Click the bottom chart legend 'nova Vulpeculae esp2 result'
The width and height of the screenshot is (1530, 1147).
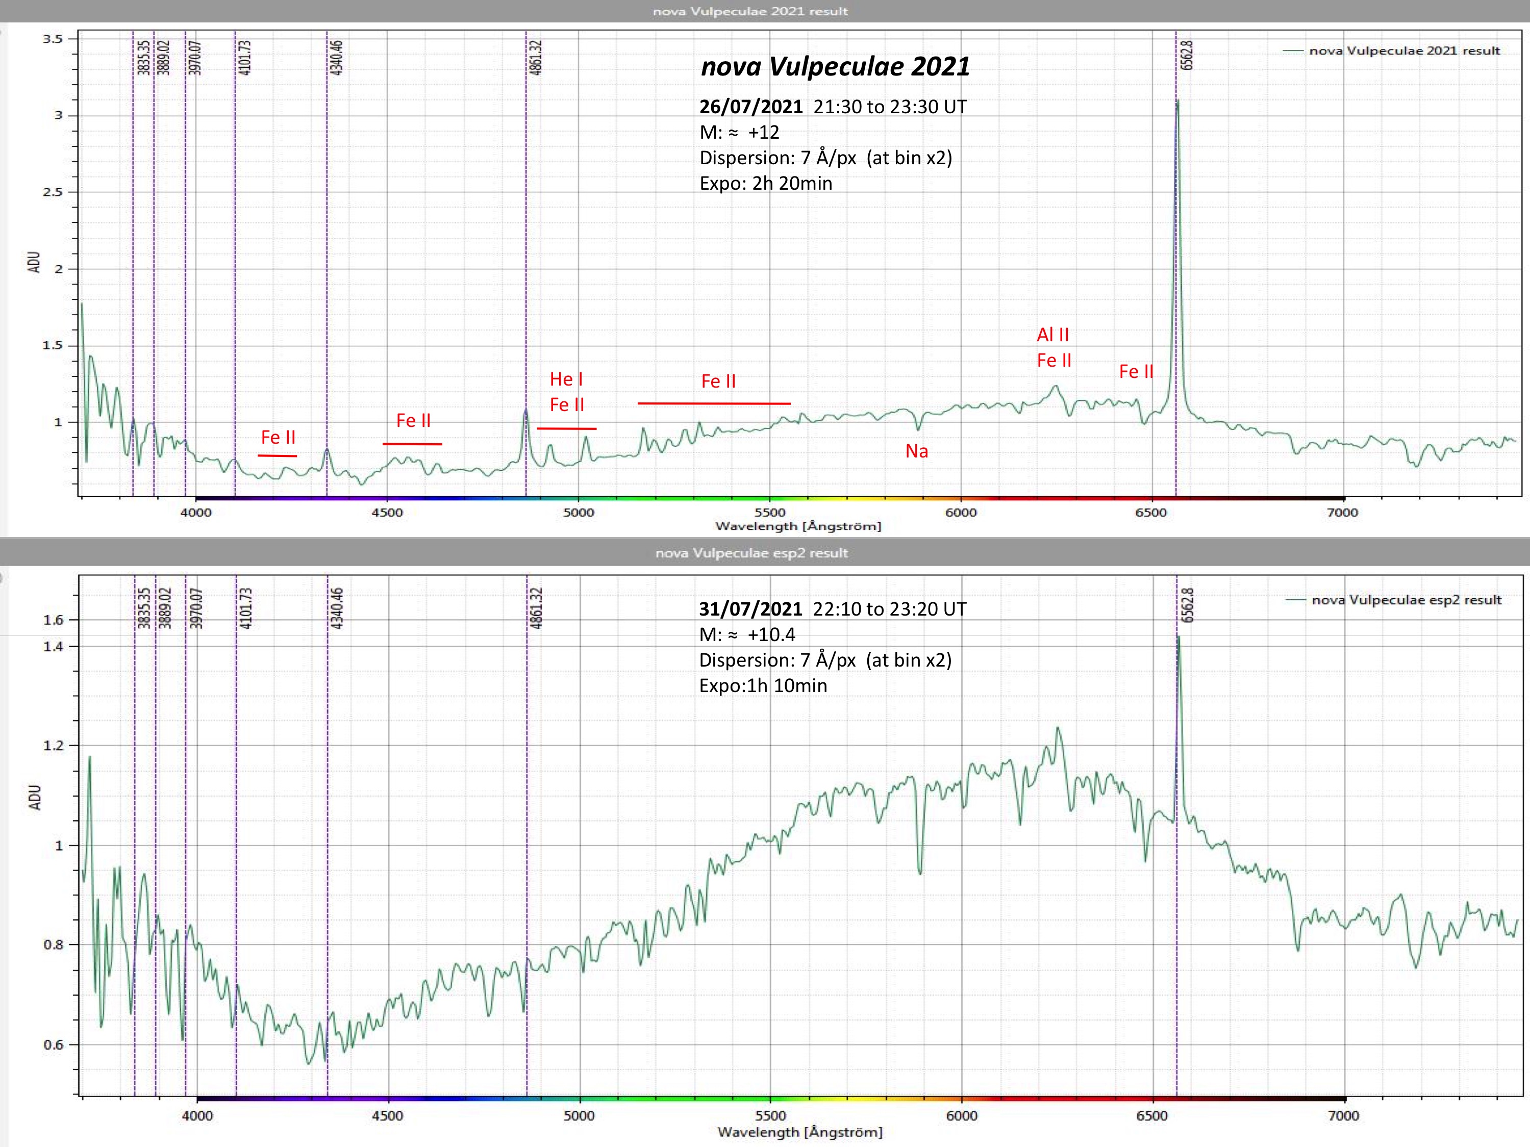point(1406,600)
